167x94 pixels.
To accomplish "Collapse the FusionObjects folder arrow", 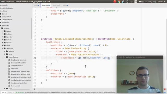I will click(x=5, y=57).
